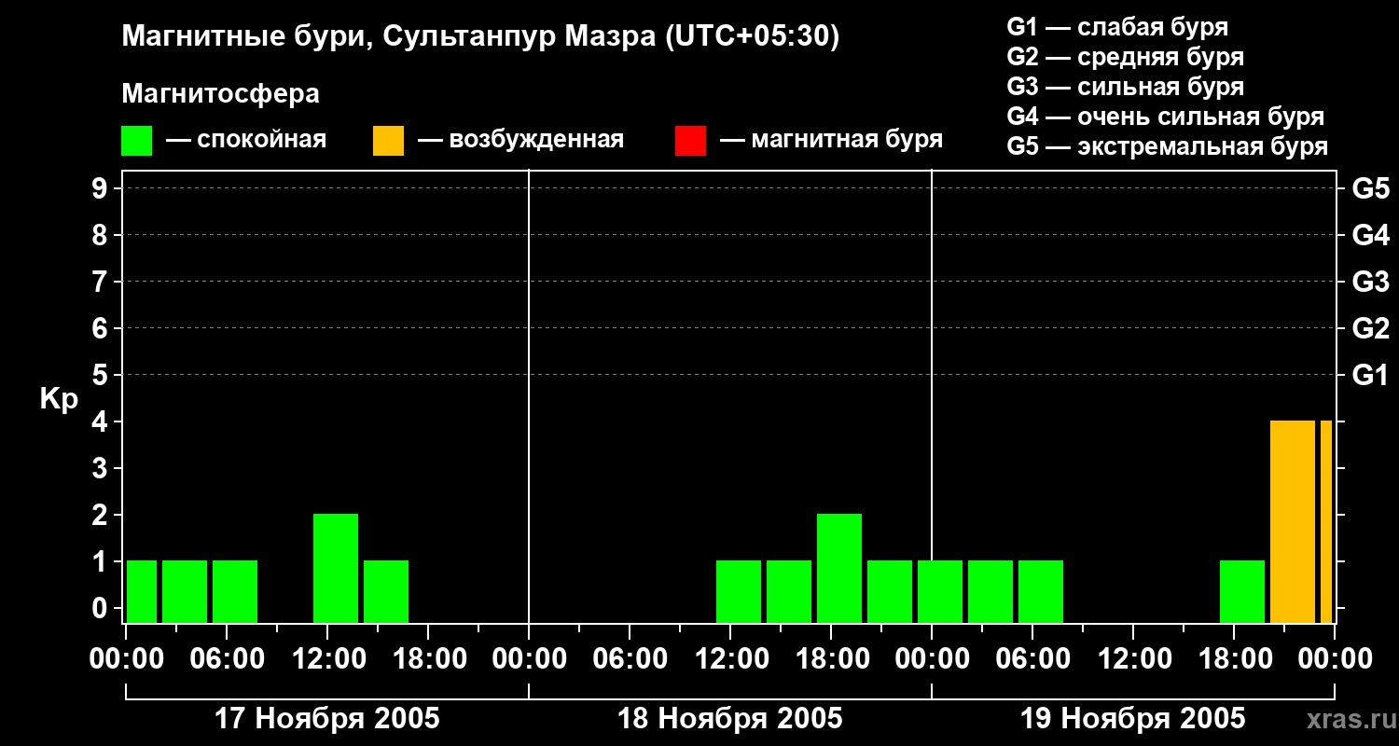Click the 'G3 — сильная буря' legend line
The image size is (1399, 746).
tap(1126, 87)
